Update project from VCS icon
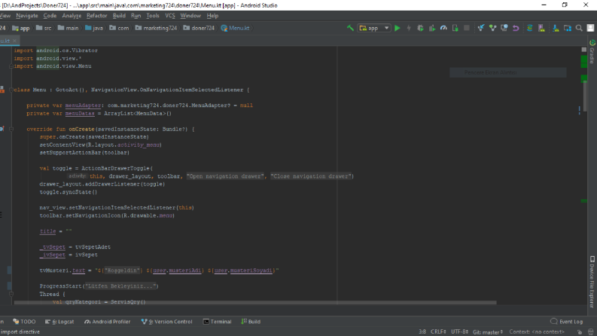This screenshot has width=597, height=336. [481, 28]
